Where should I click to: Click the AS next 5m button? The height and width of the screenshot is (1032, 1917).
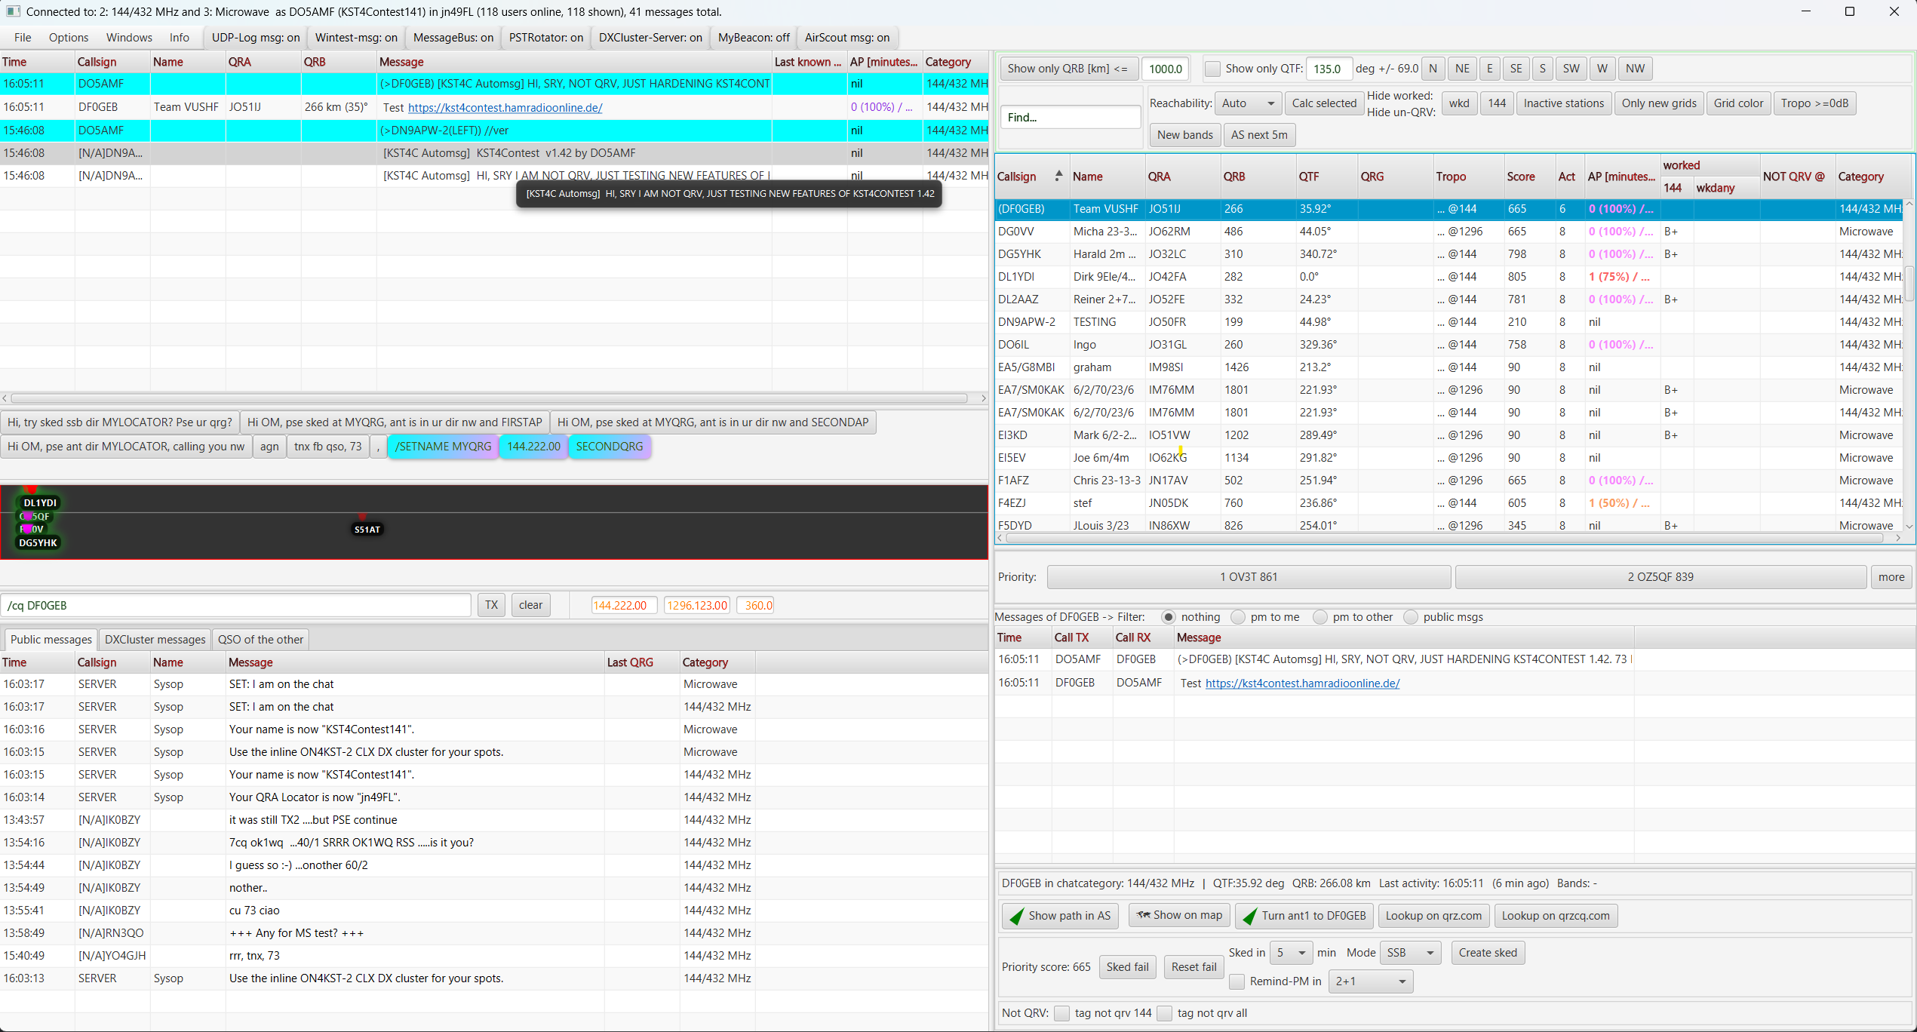pyautogui.click(x=1259, y=135)
